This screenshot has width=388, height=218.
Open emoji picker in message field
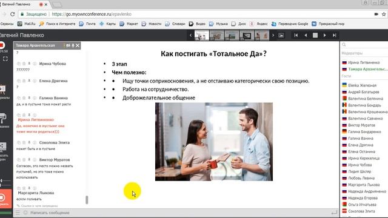click(x=25, y=213)
